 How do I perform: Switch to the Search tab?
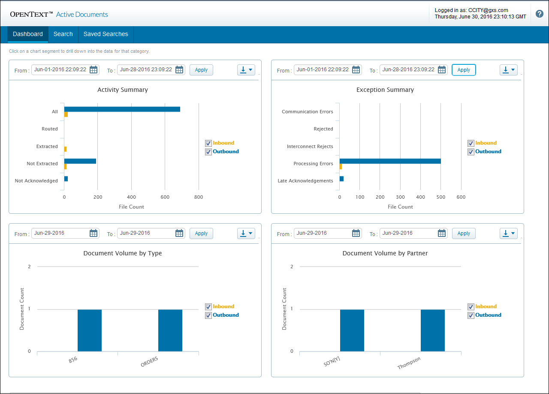(63, 34)
